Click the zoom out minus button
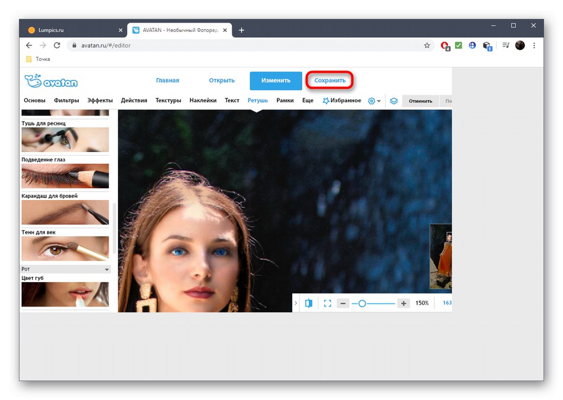563x400 pixels. tap(343, 304)
